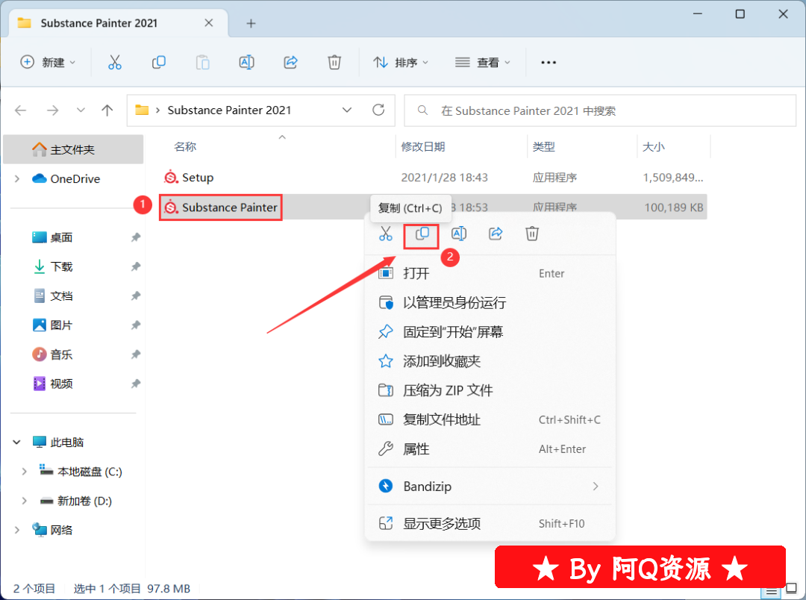Screen dimensions: 806x600
Task: Collapse the 此电脑 tree node
Action: [x=17, y=443]
